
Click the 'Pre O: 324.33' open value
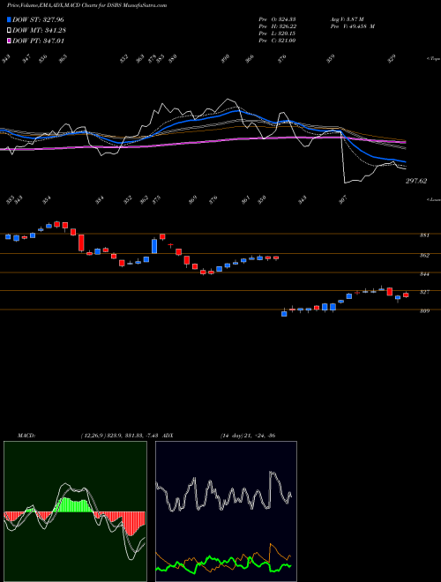coord(277,19)
